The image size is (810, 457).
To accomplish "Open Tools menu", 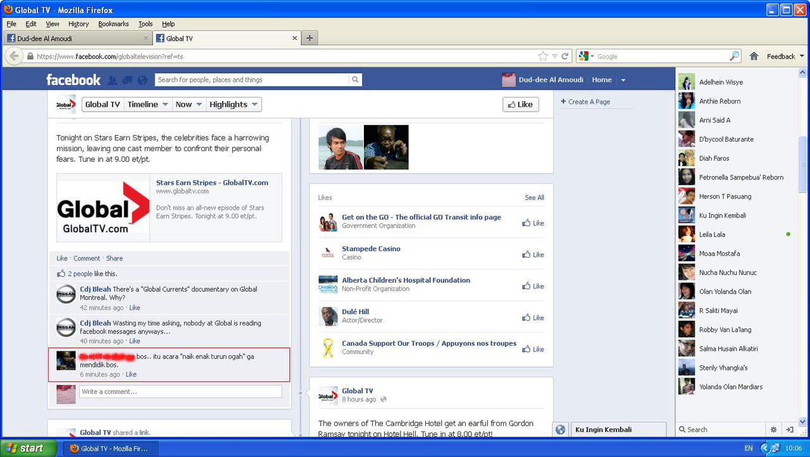I will click(x=146, y=24).
